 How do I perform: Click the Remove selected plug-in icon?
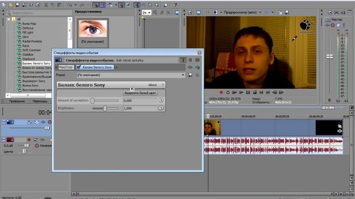(x=197, y=67)
